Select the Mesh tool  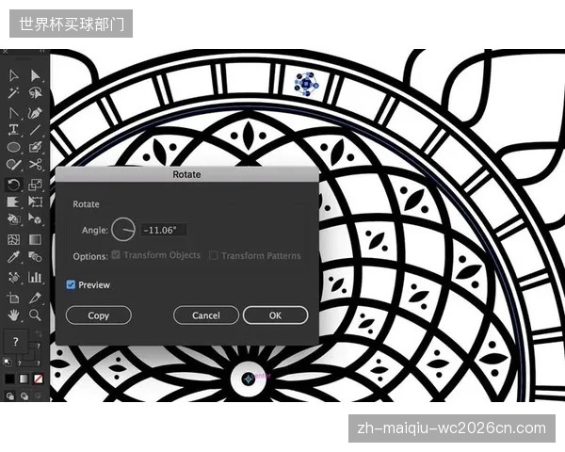point(13,240)
